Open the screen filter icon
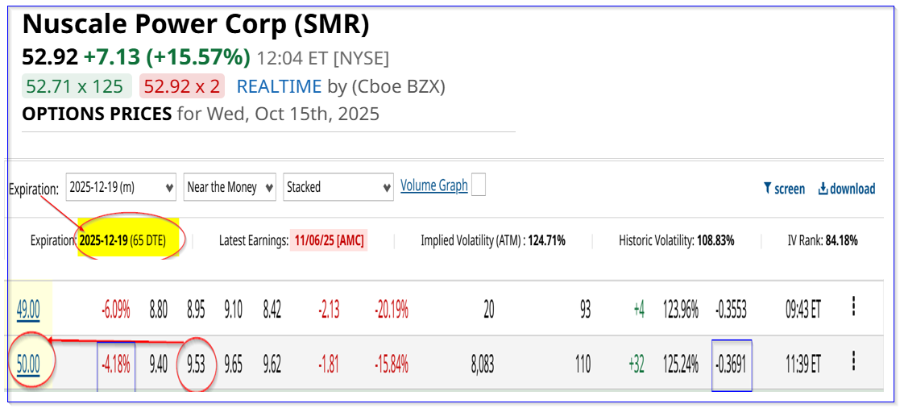 pos(767,189)
